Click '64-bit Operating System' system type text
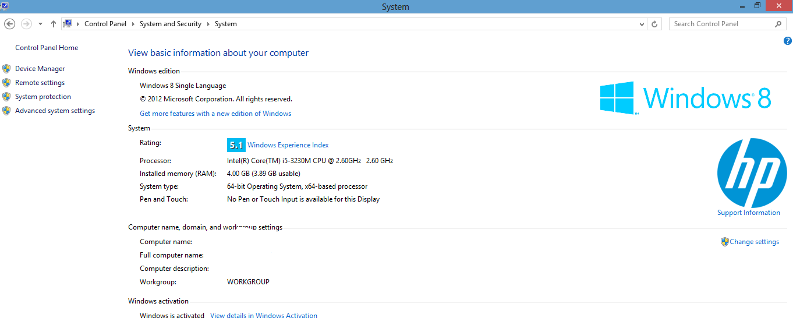The width and height of the screenshot is (793, 328). pyautogui.click(x=297, y=186)
